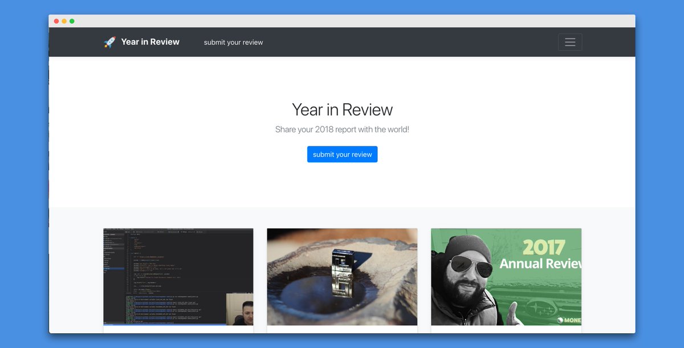Select "submit your review" in the navbar

(233, 42)
